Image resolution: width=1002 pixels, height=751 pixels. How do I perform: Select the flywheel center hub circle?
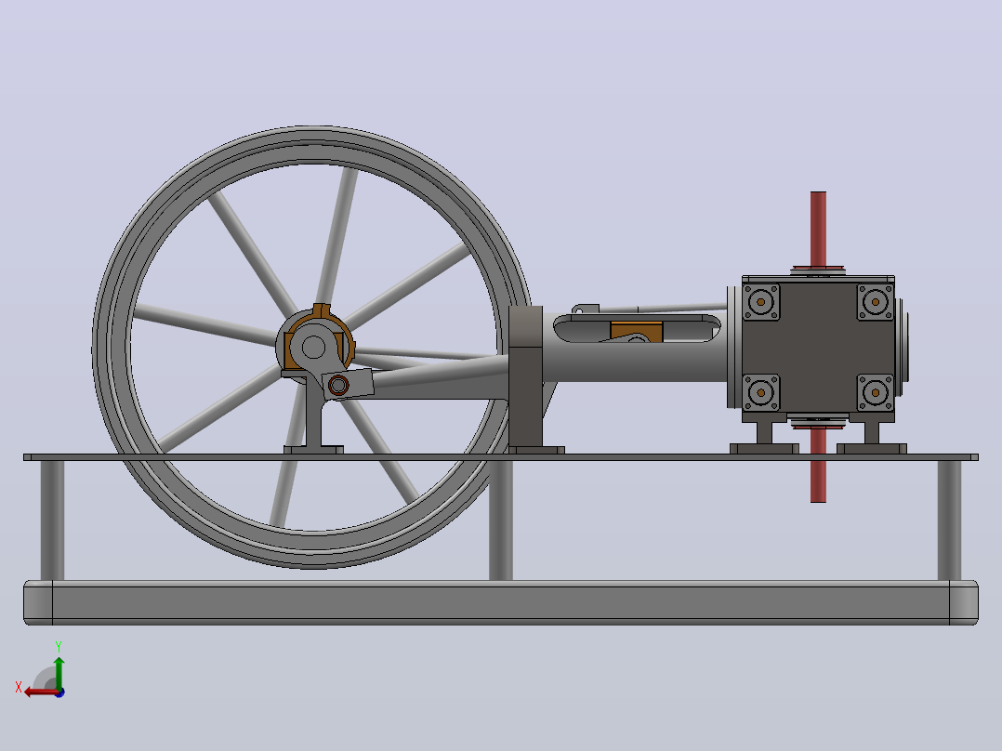[313, 347]
